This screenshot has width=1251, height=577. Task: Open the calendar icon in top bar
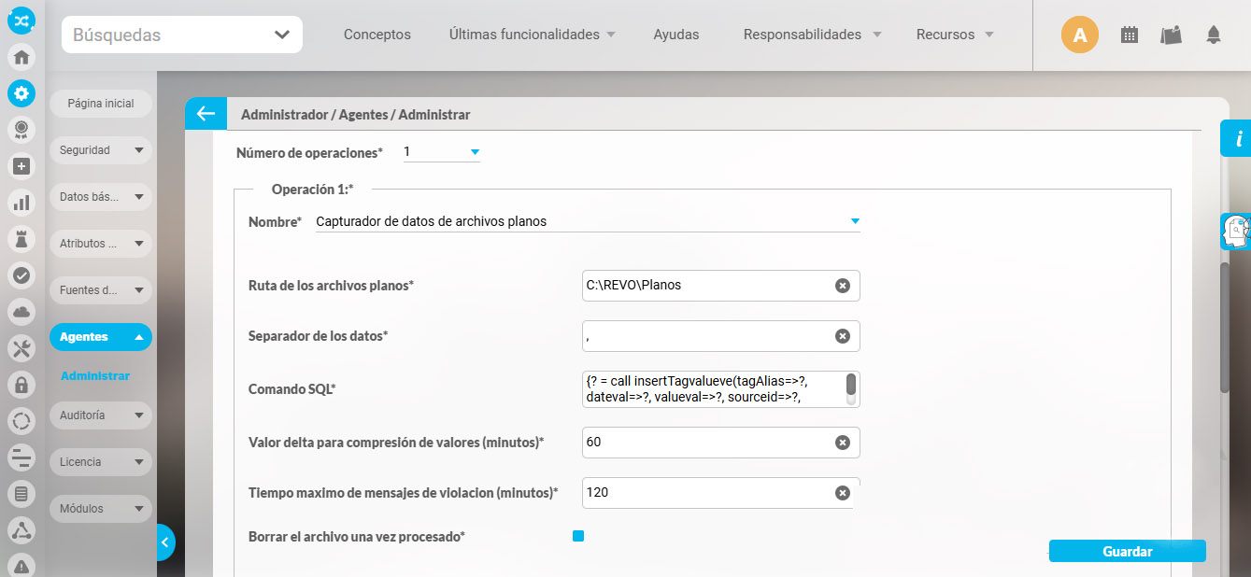pos(1130,35)
